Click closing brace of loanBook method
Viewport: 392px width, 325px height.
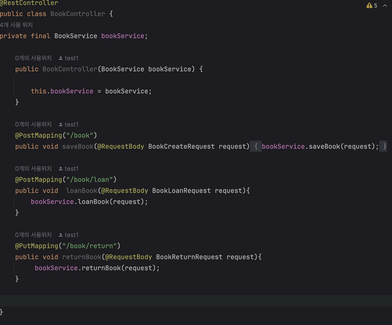[17, 212]
